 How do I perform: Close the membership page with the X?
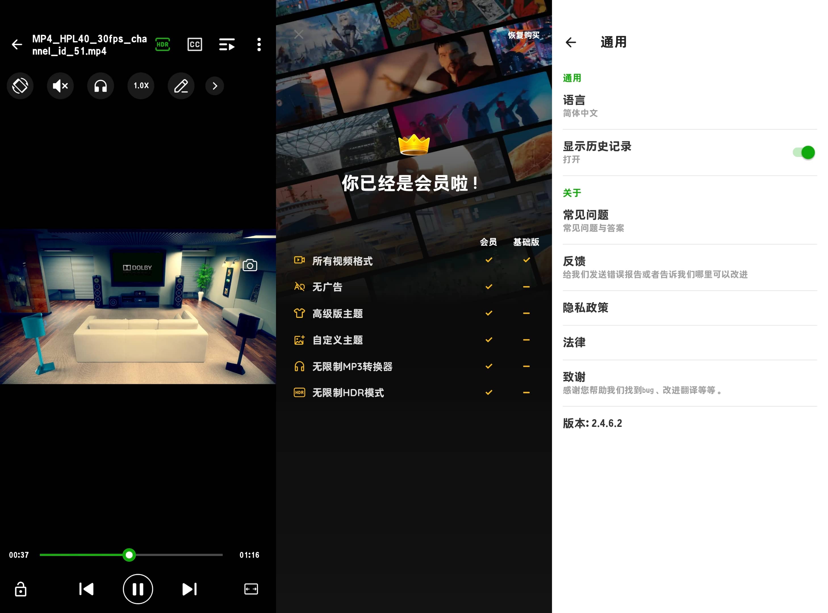point(298,35)
